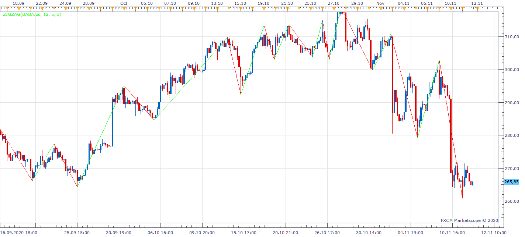Image resolution: width=525 pixels, height=237 pixels.
Task: Click the 260,00 price axis label
Action: point(511,201)
